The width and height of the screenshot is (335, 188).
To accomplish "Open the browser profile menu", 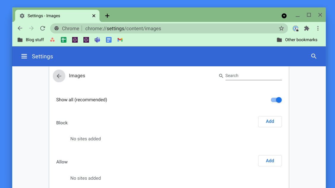I will point(284,16).
